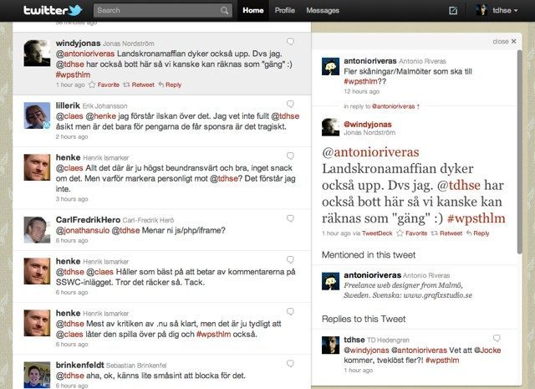Click speech bubble on henke @claes Allt tweet
The image size is (535, 389).
[x=290, y=156]
